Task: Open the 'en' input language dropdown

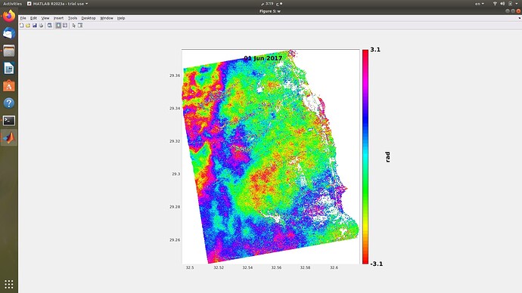Action: (480, 4)
